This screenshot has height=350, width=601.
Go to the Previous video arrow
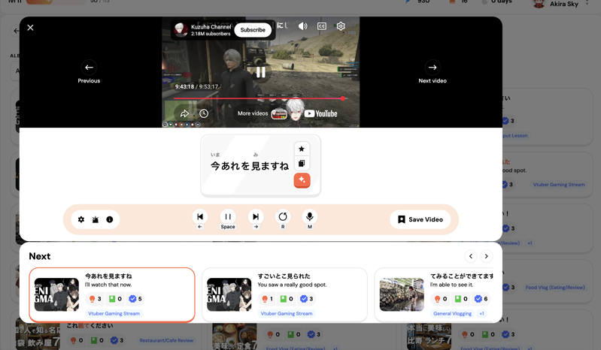(x=89, y=68)
